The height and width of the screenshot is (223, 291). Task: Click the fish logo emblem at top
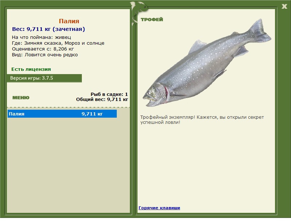(x=139, y=8)
